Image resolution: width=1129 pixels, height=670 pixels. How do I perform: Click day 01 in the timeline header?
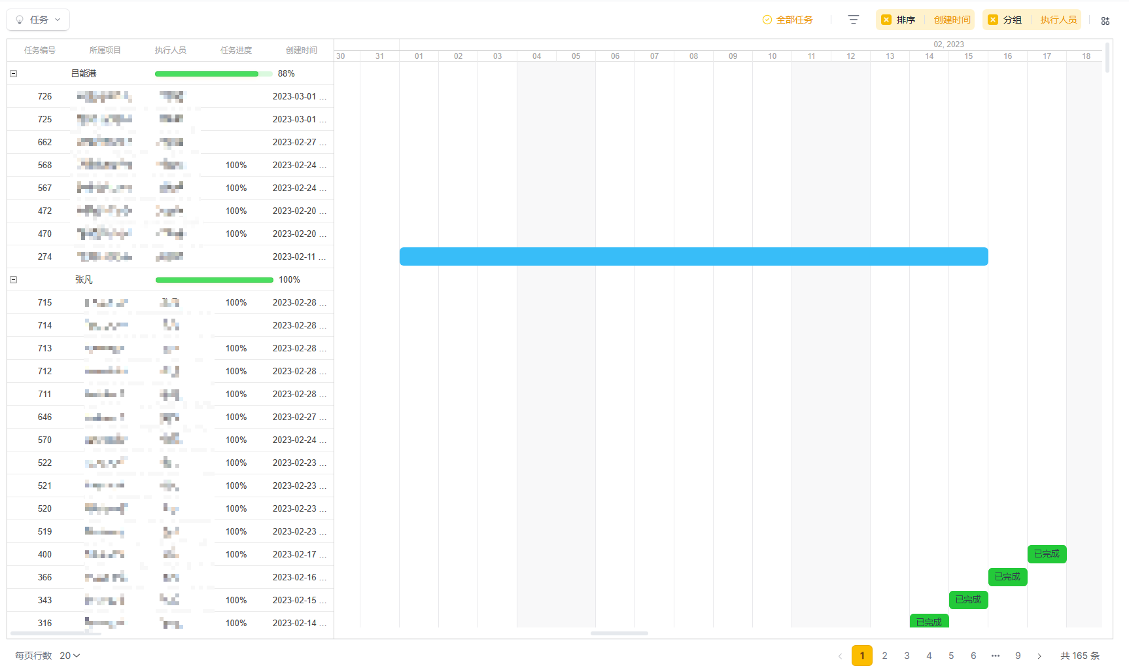[419, 56]
